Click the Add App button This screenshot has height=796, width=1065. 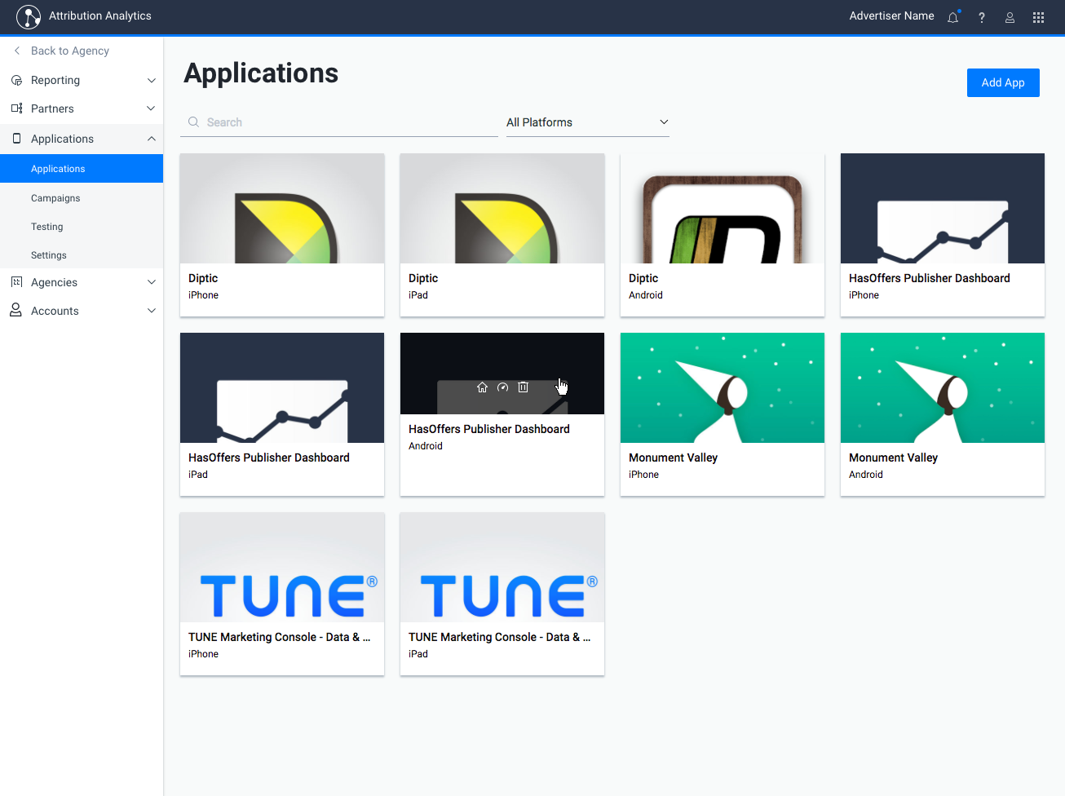click(1003, 82)
